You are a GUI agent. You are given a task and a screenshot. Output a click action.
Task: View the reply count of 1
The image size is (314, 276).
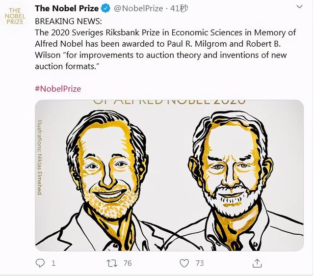53,263
